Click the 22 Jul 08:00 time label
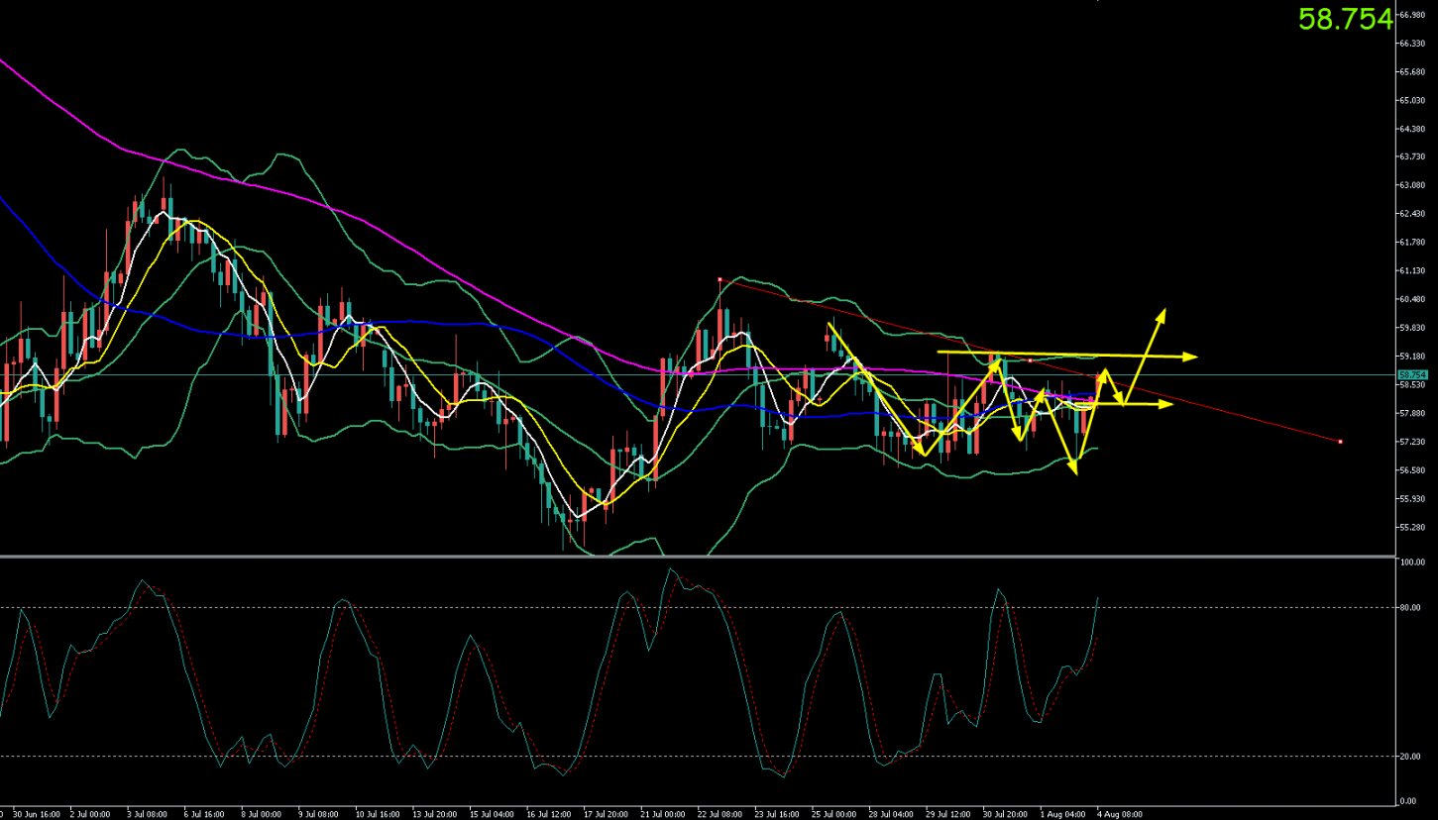Image resolution: width=1438 pixels, height=820 pixels. click(719, 814)
